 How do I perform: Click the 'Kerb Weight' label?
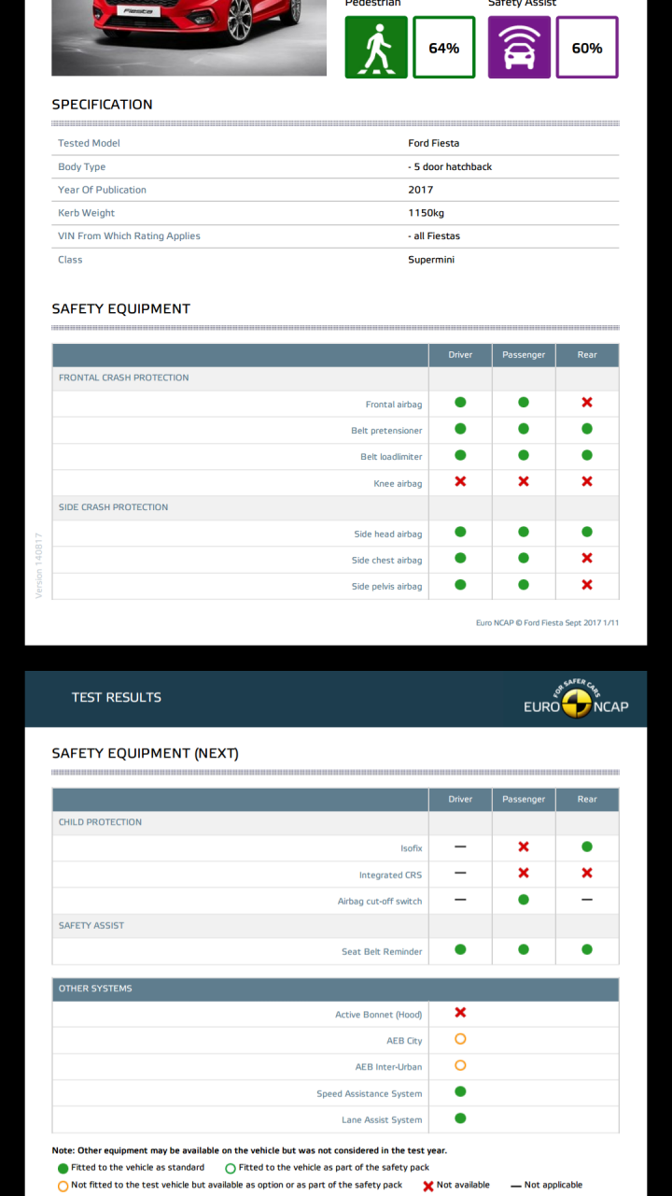click(x=86, y=213)
